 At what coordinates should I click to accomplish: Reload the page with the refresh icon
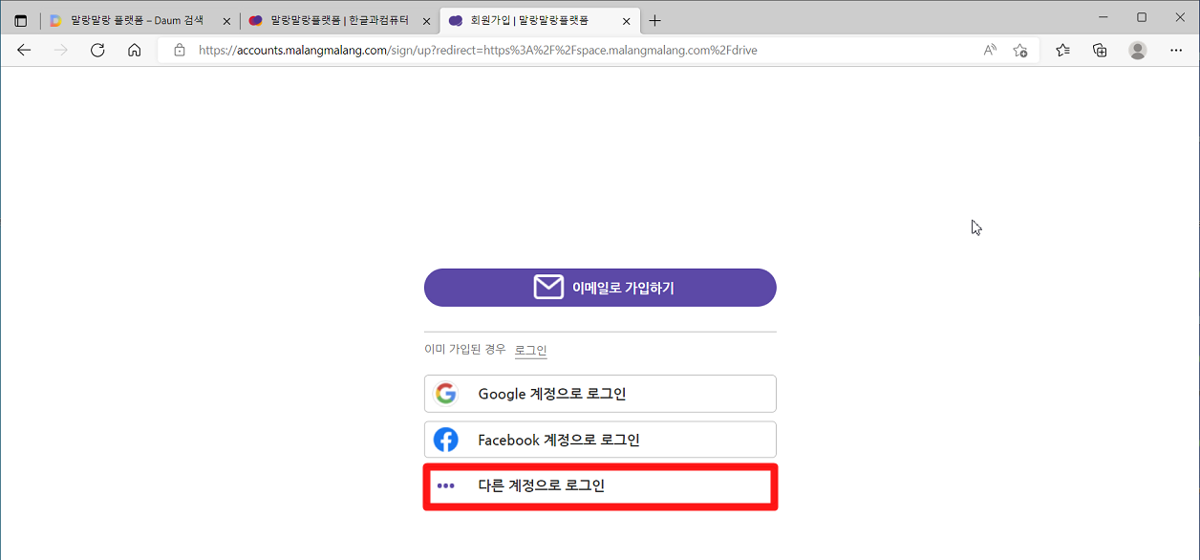tap(97, 51)
